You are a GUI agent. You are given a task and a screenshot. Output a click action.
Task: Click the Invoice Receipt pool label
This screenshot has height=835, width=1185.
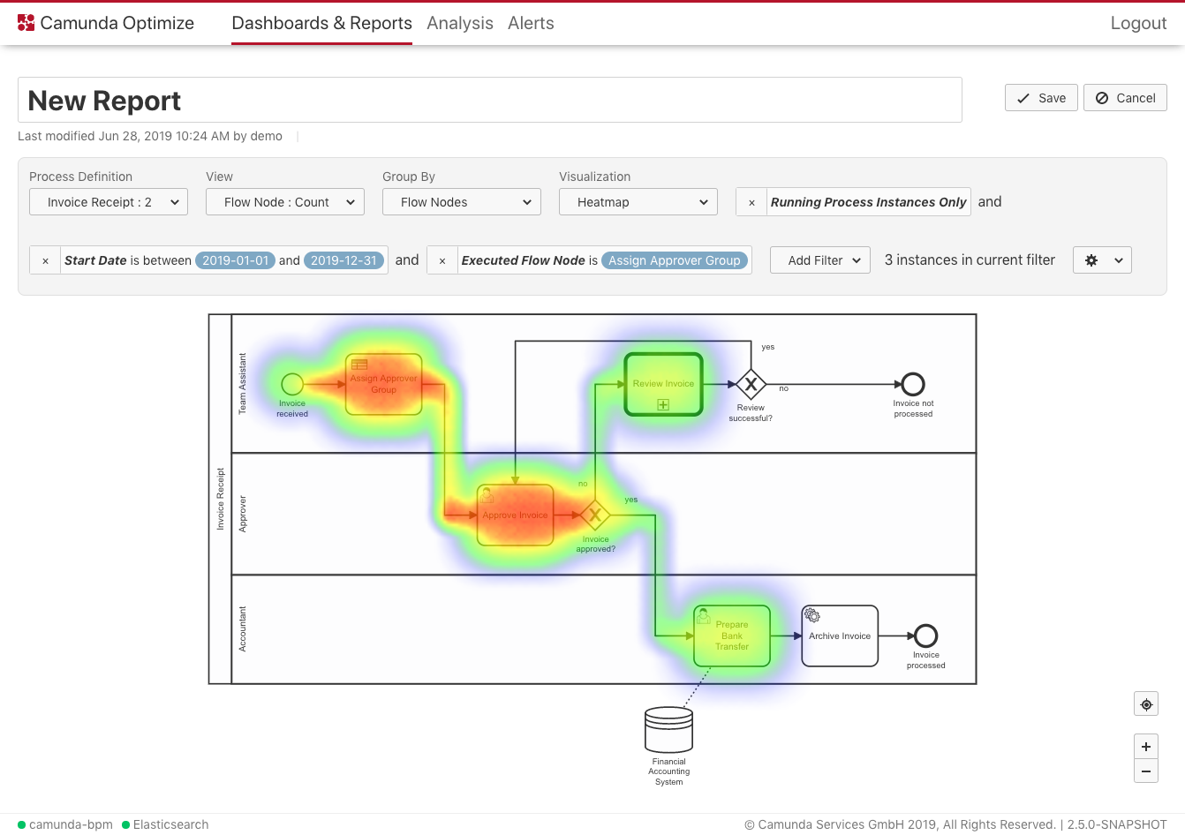pos(221,499)
